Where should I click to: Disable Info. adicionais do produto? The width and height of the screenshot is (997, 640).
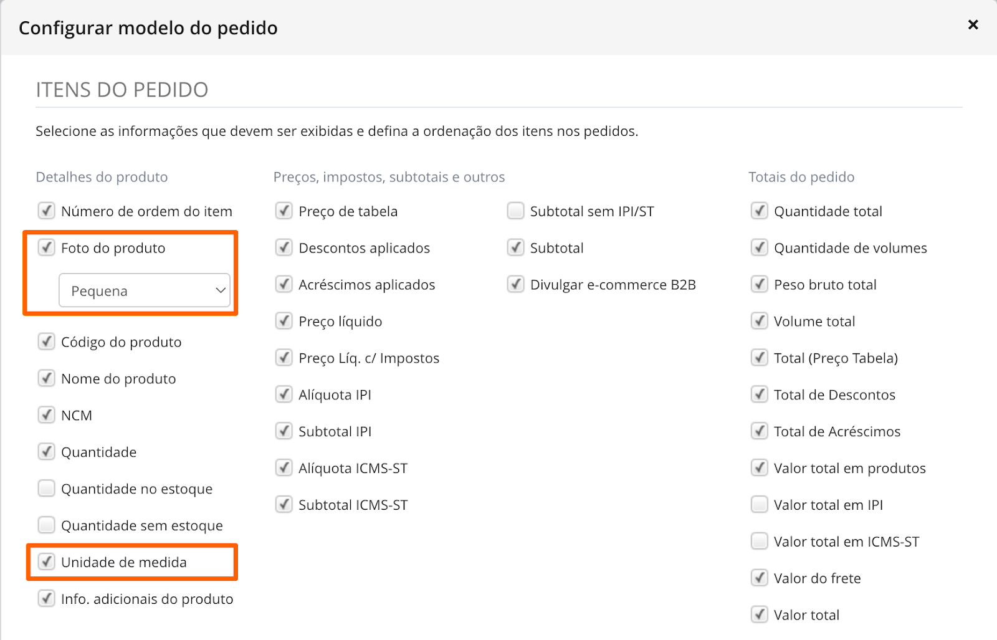click(x=47, y=598)
